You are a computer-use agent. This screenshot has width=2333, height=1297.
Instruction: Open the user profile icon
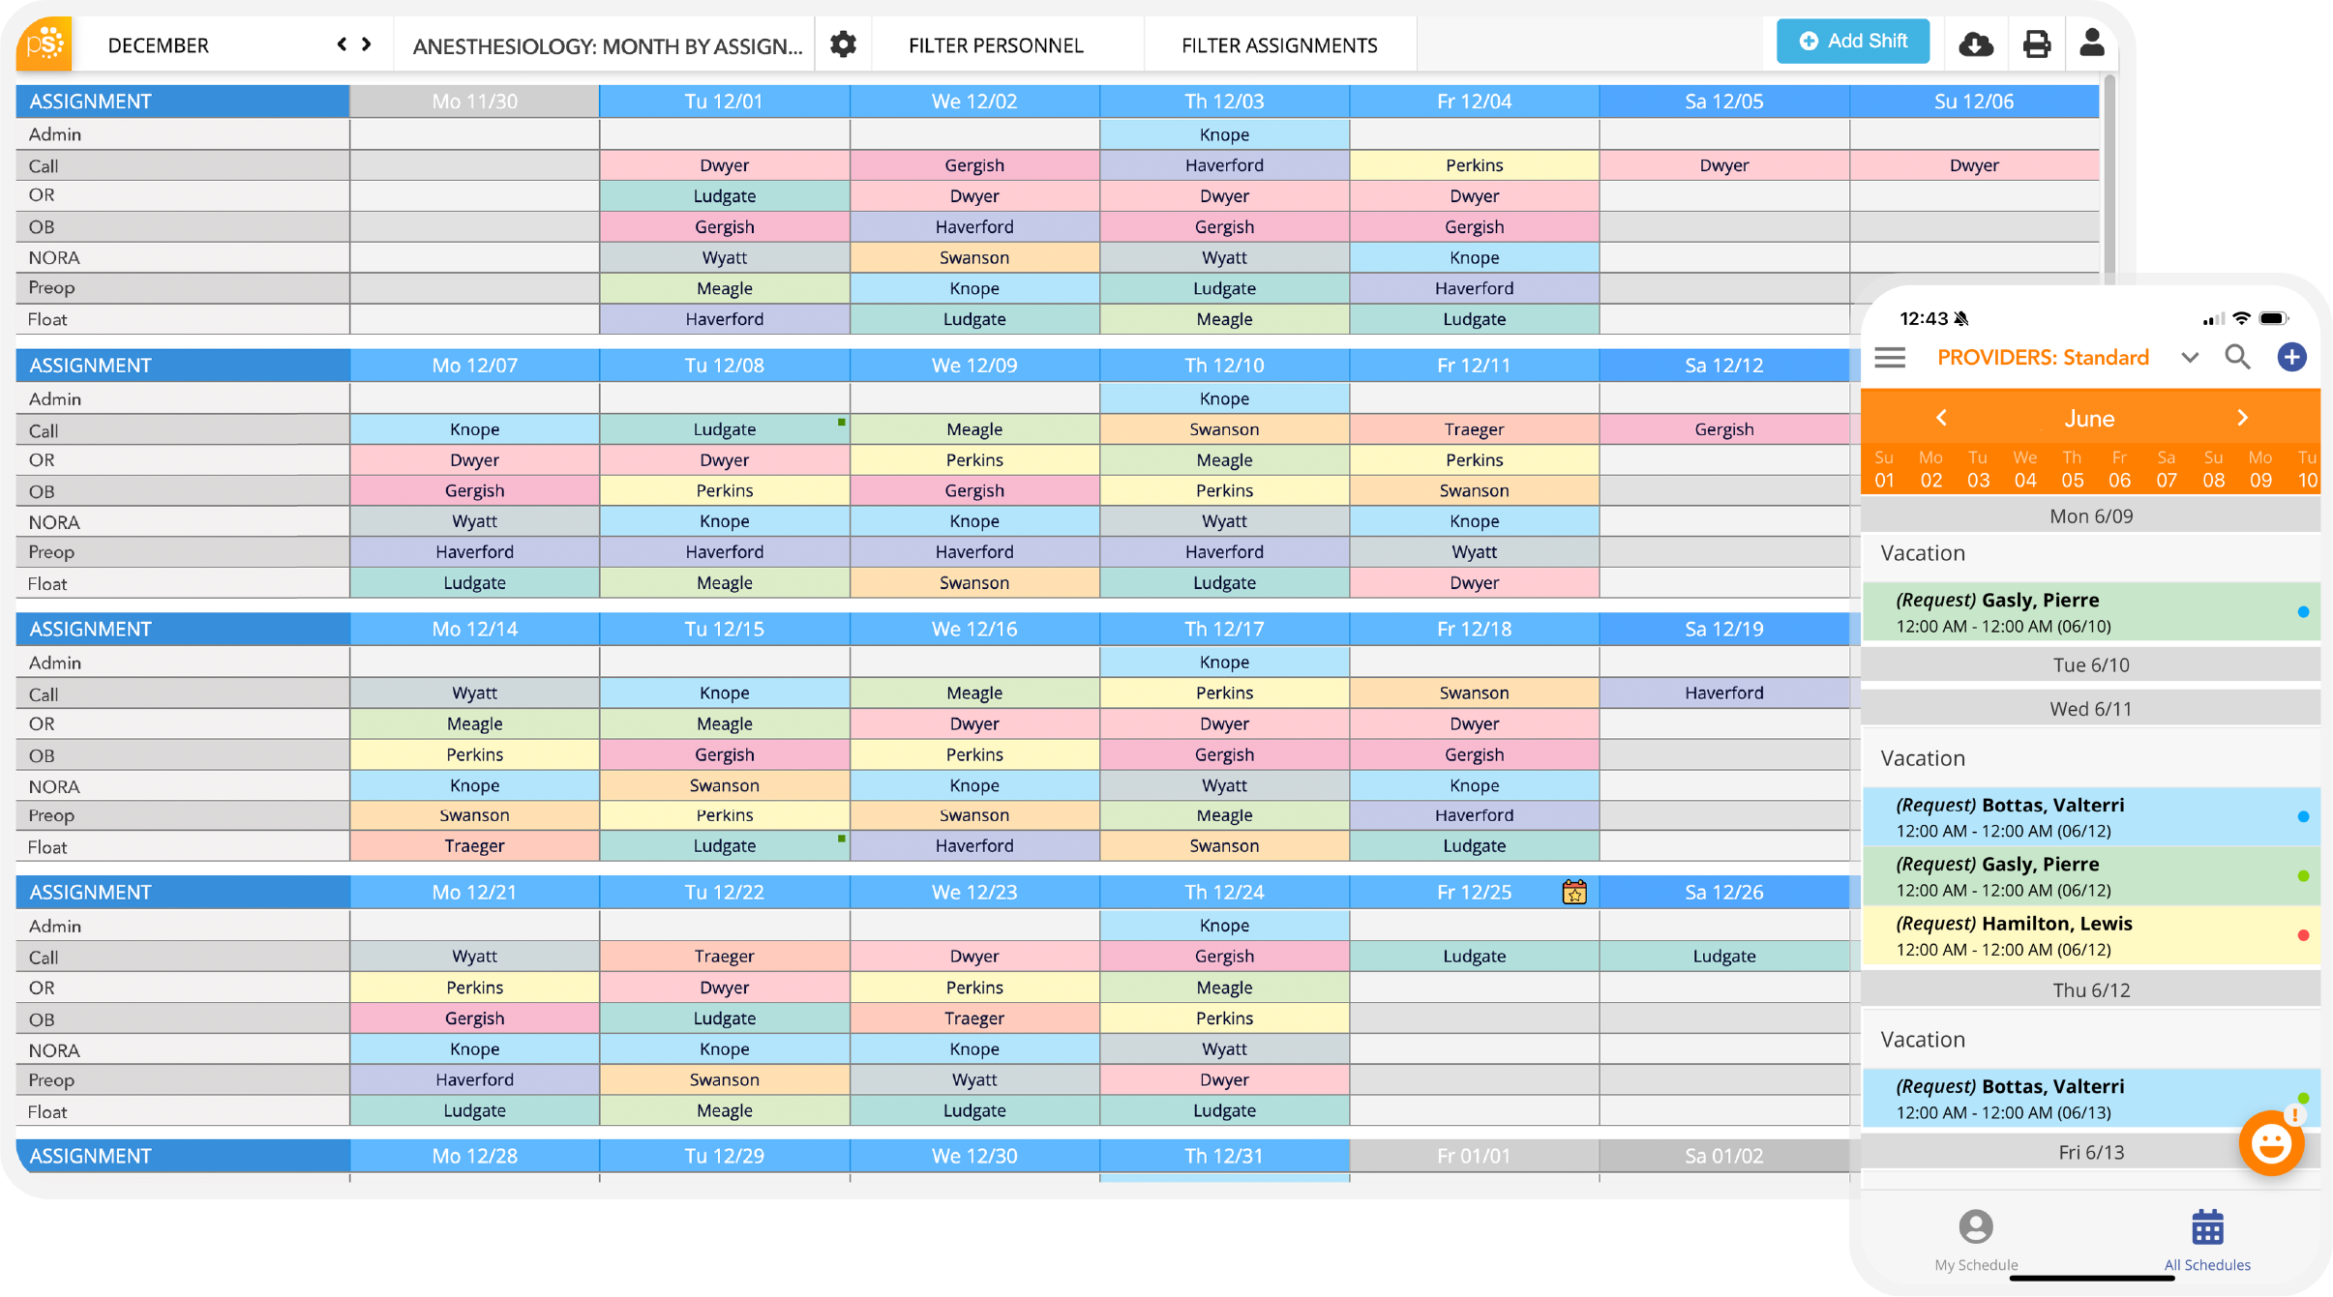point(2091,44)
